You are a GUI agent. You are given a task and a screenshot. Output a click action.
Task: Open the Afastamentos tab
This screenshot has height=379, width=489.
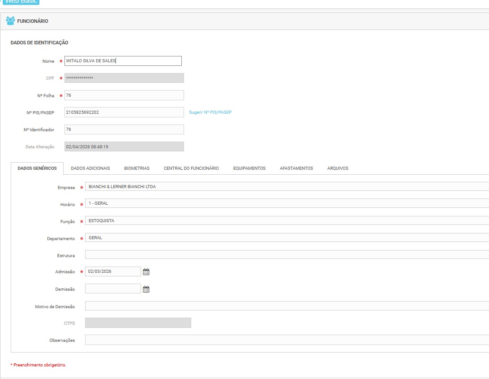pos(296,168)
